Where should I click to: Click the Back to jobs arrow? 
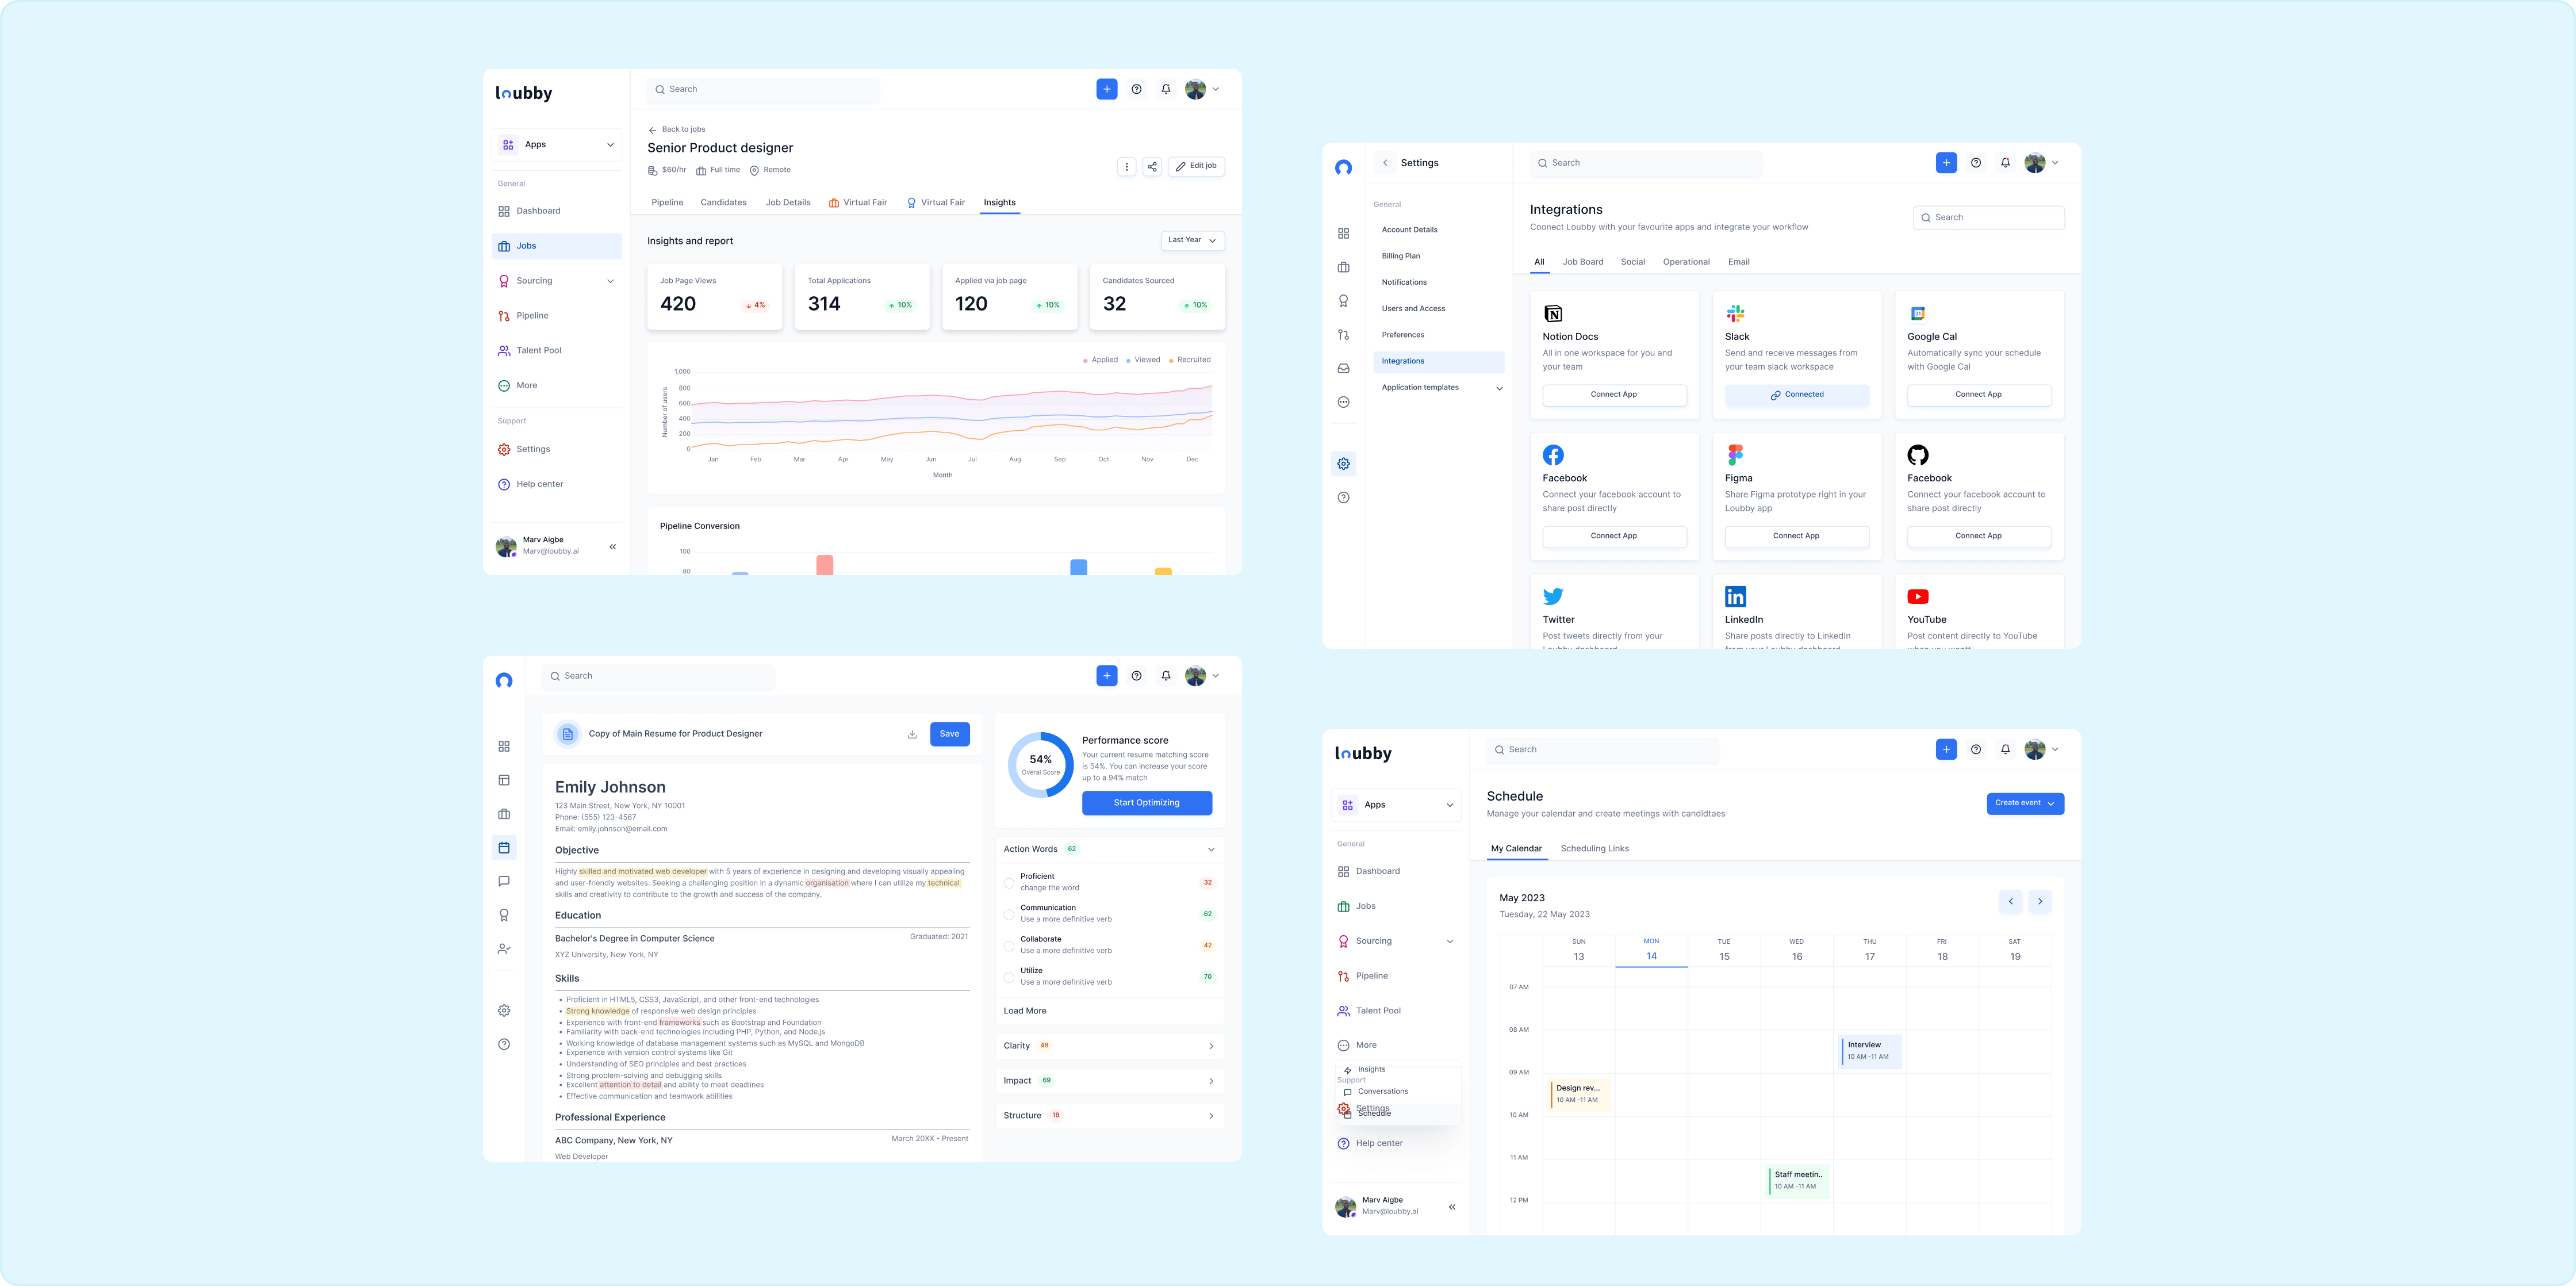point(652,130)
